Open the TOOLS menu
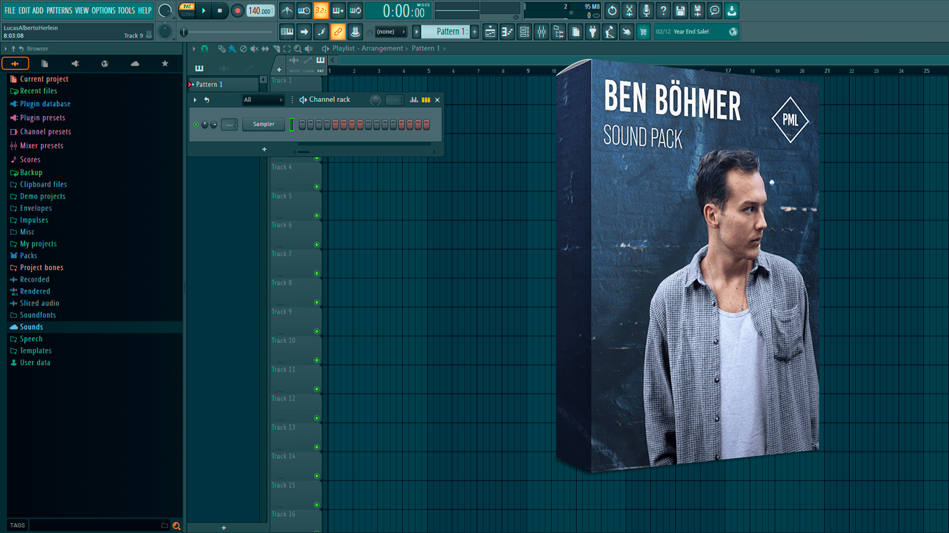Screen dimensions: 949x533 click(126, 10)
